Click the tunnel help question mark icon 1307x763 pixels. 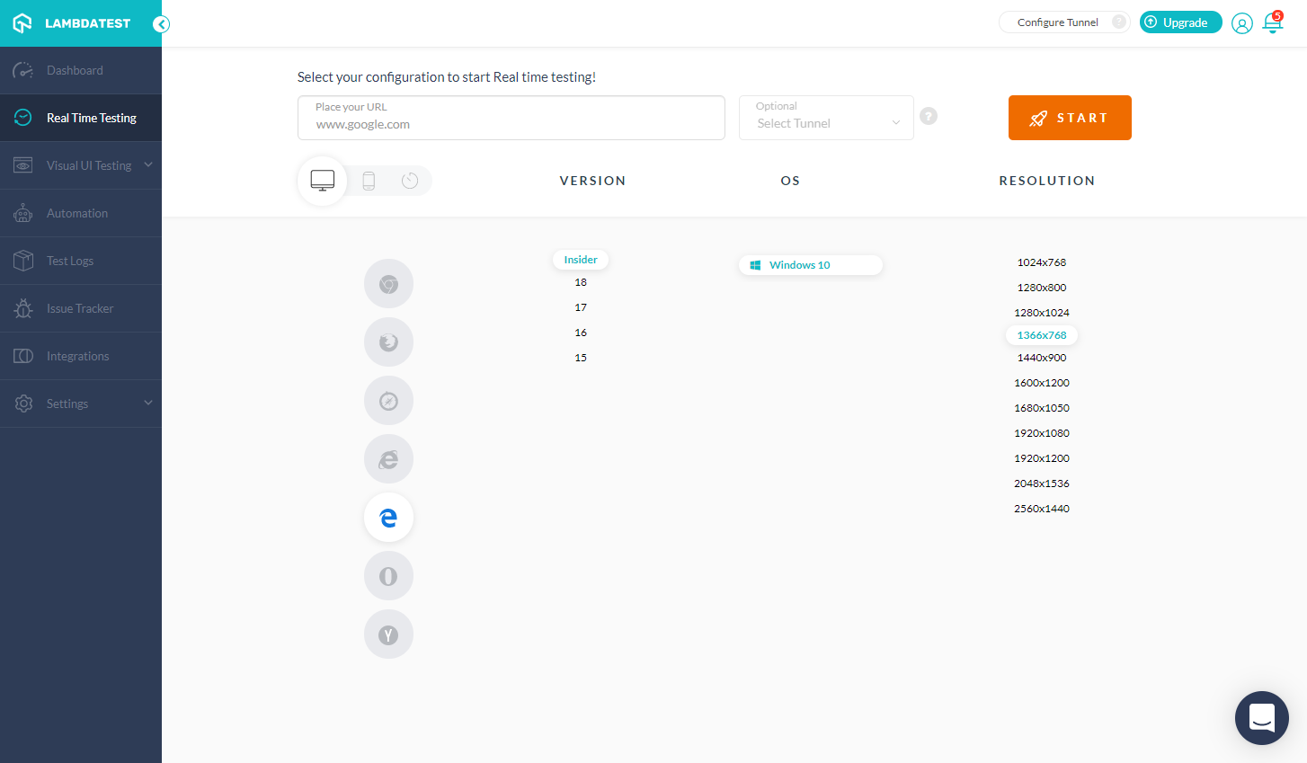929,116
